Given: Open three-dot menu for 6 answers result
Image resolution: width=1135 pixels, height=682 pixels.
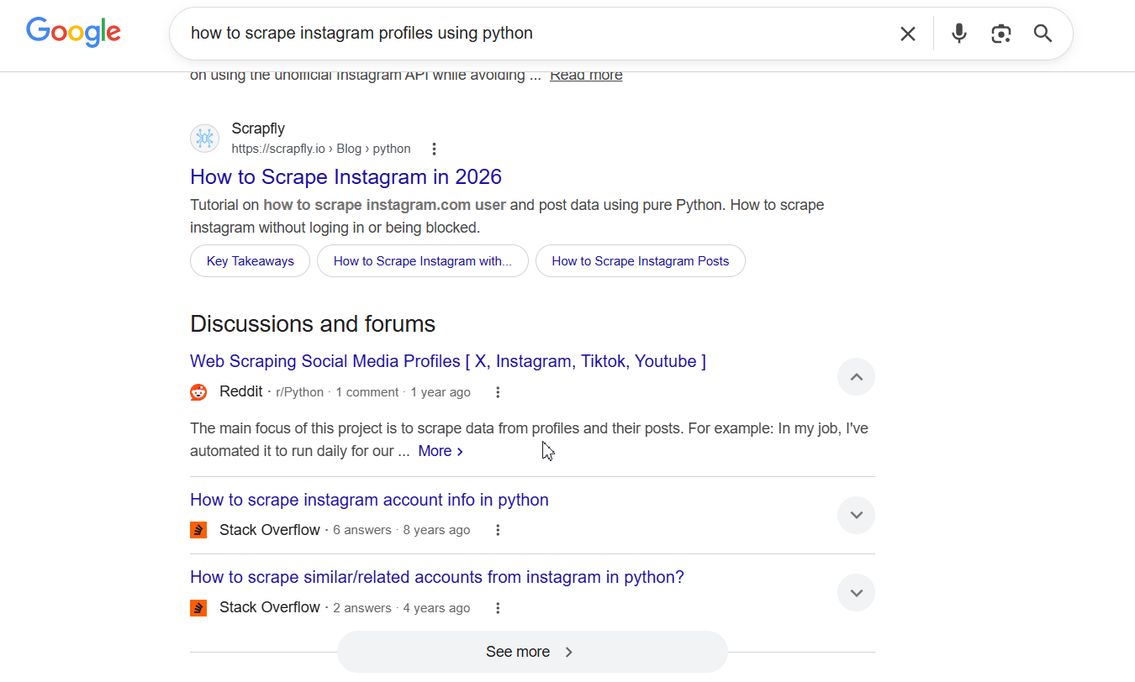Looking at the screenshot, I should click(x=498, y=530).
